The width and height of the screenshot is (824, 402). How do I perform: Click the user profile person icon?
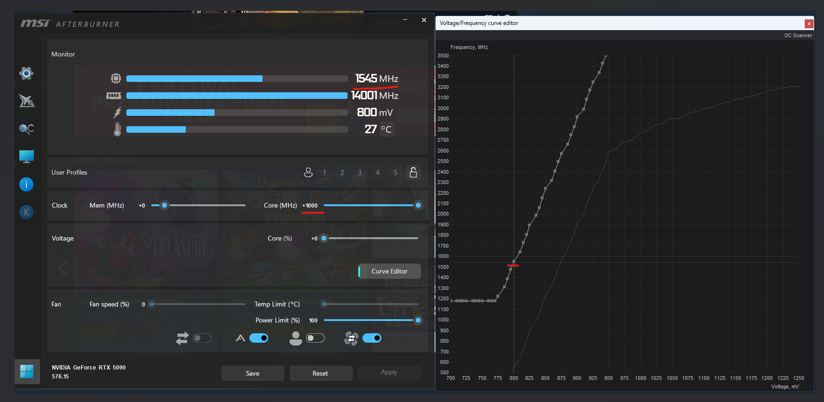(x=308, y=172)
